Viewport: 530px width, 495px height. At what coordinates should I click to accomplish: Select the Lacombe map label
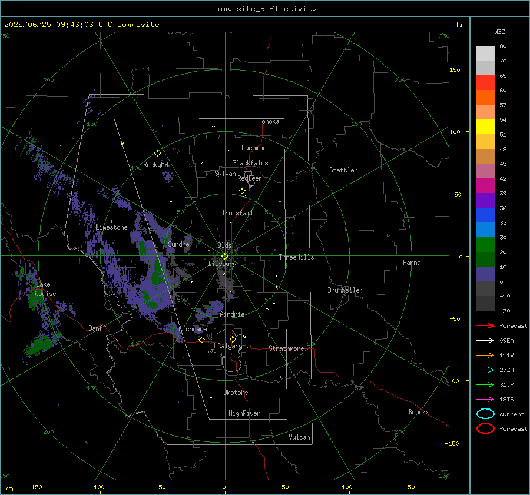pyautogui.click(x=254, y=148)
